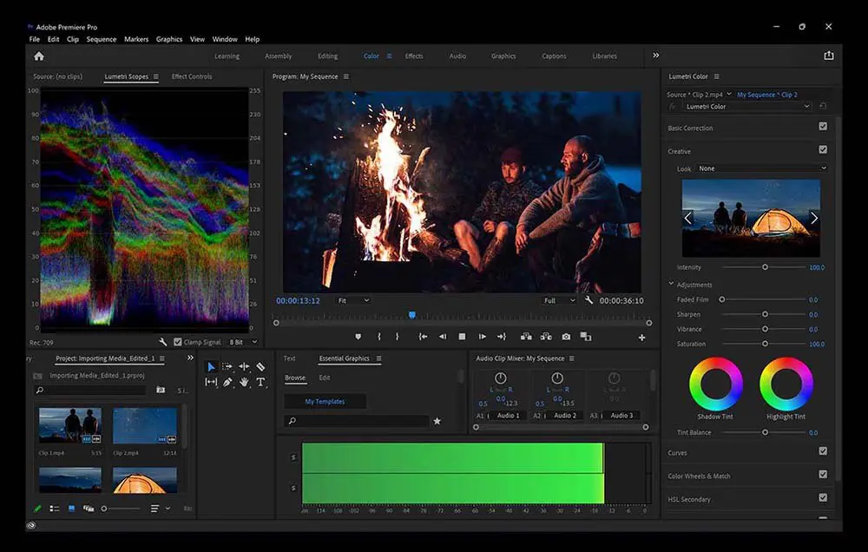This screenshot has height=552, width=868.
Task: Click the Export Frame camera icon
Action: tap(566, 337)
